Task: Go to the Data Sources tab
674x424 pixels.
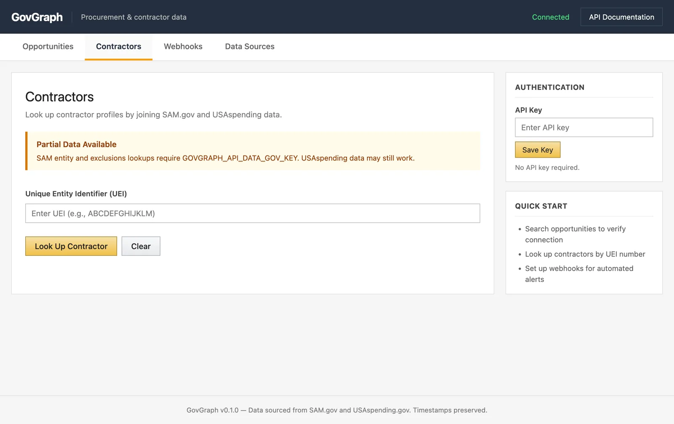Action: point(250,46)
